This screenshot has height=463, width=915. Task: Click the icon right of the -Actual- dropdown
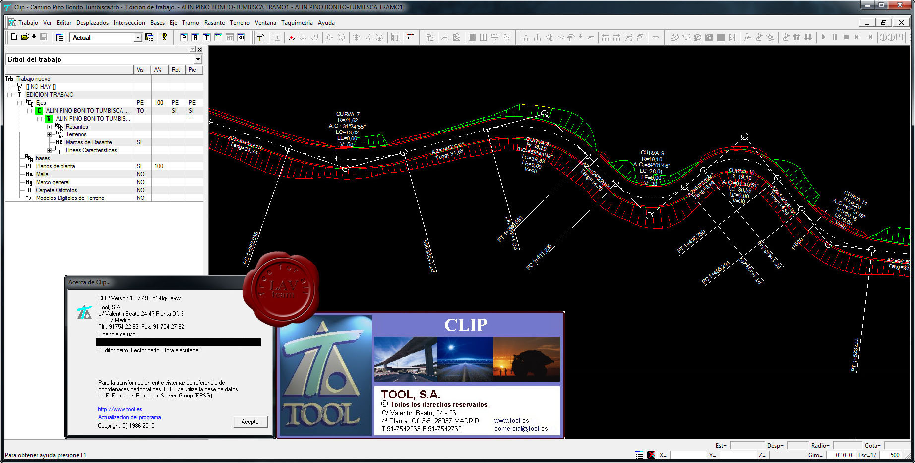[x=149, y=37]
